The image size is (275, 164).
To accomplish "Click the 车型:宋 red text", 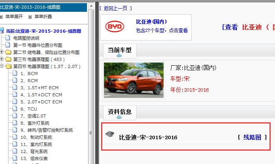I will point(180,79).
